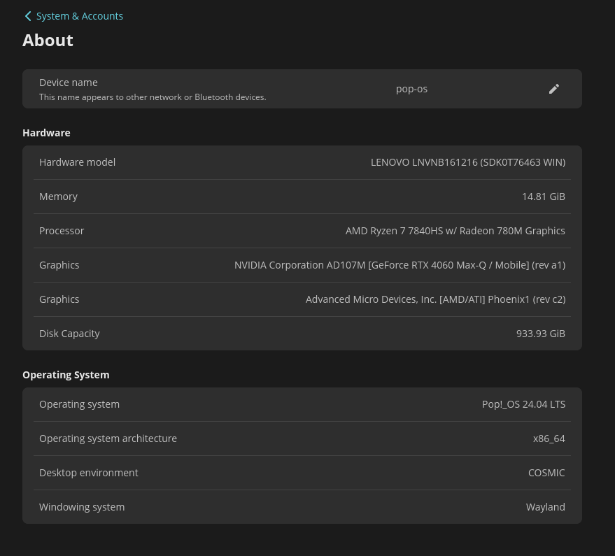This screenshot has width=615, height=556.
Task: Click the 'Hardware model' row label
Action: 77,162
